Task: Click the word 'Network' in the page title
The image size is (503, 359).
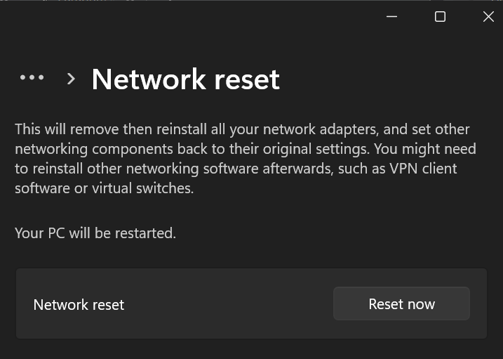Action: [x=146, y=79]
